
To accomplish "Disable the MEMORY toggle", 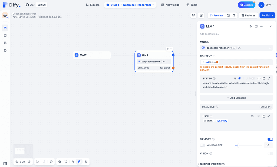I will (x=270, y=139).
